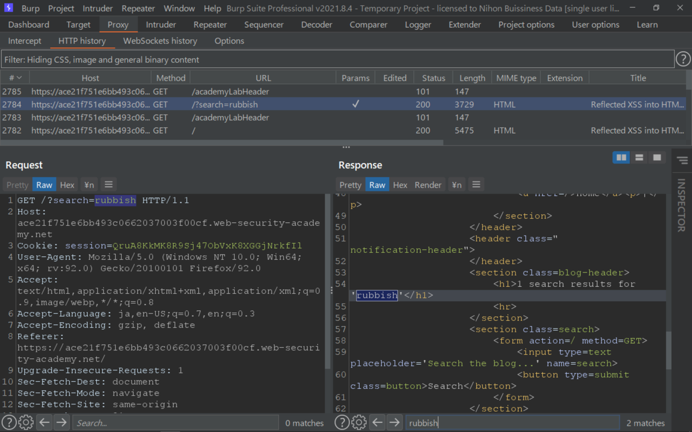
Task: Go to next match in Response search
Action: pos(394,423)
